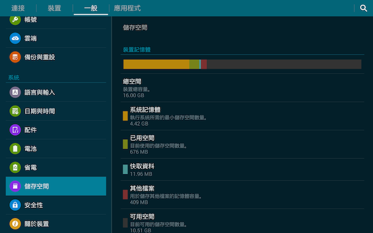
Task: Open the 已用空間 used space entry
Action: (x=242, y=144)
